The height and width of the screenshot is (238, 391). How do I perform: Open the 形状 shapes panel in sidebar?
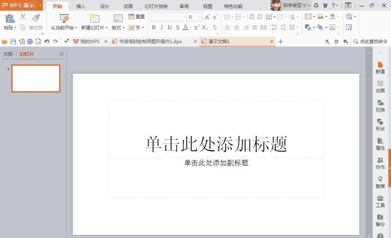(x=380, y=126)
